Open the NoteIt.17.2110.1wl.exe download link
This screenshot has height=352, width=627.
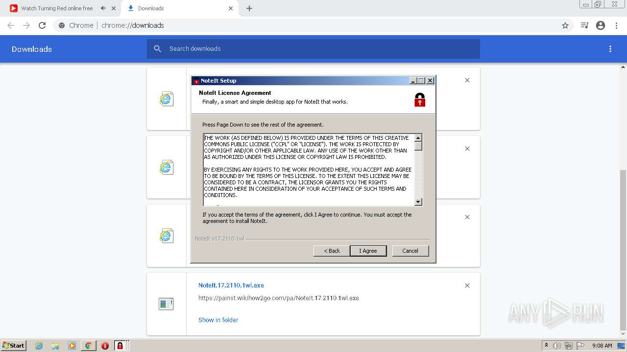[x=231, y=285]
